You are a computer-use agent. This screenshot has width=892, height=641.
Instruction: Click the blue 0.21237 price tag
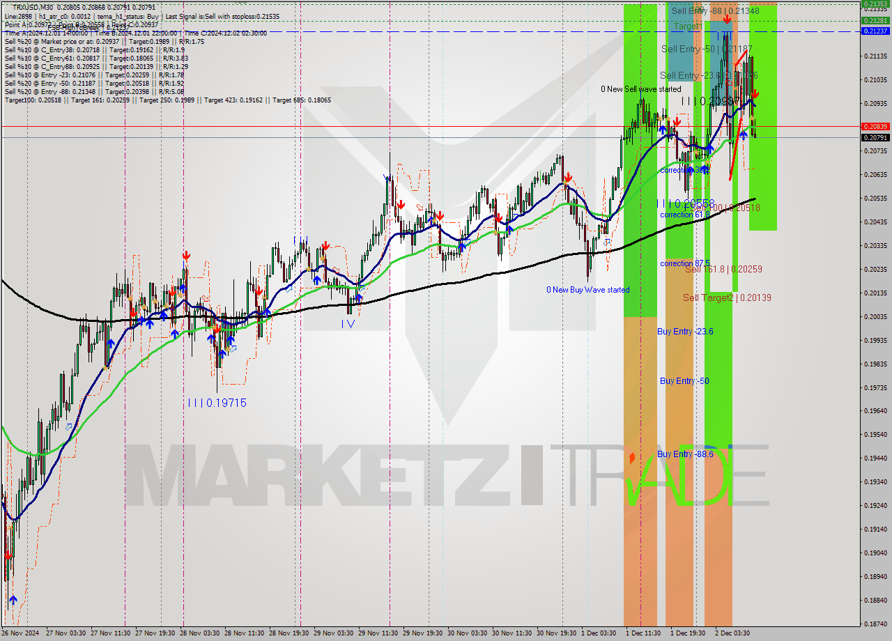click(876, 31)
